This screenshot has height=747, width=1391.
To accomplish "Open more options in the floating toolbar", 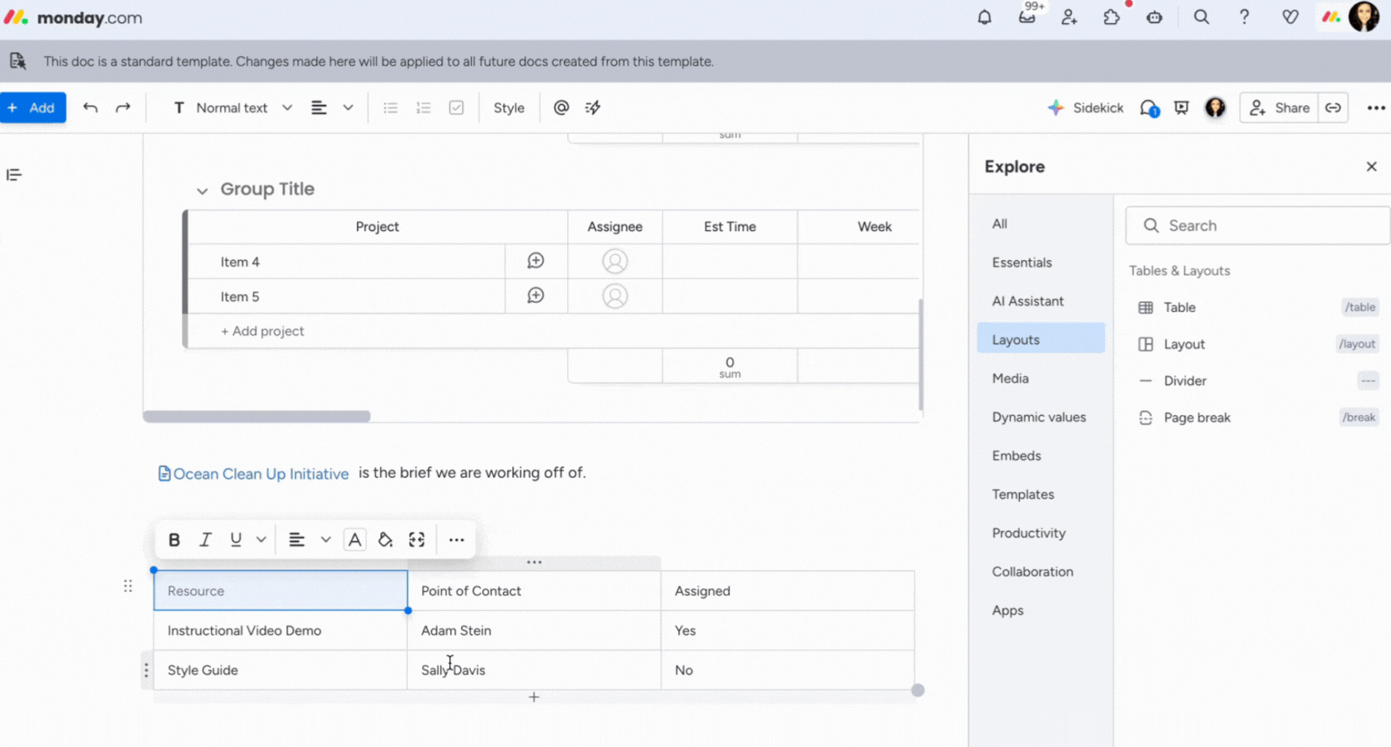I will click(x=456, y=540).
